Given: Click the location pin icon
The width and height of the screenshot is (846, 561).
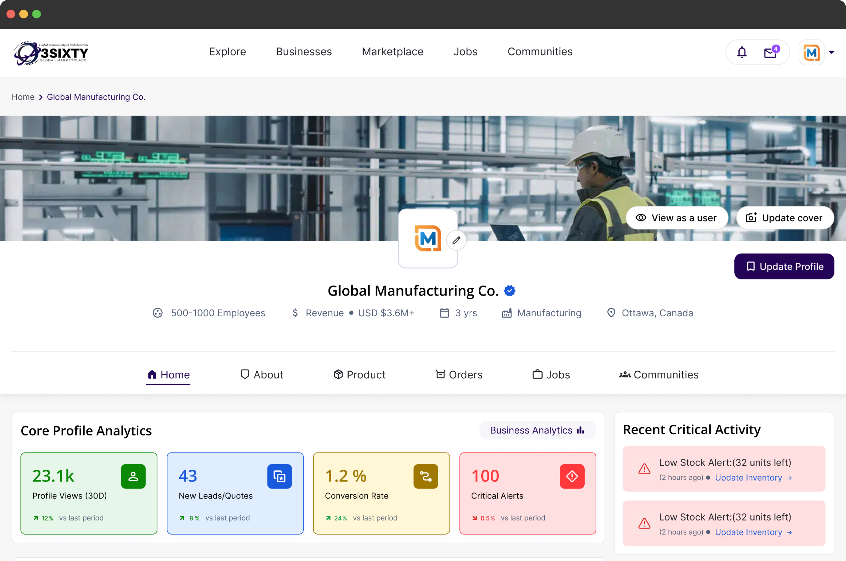Looking at the screenshot, I should (x=611, y=313).
